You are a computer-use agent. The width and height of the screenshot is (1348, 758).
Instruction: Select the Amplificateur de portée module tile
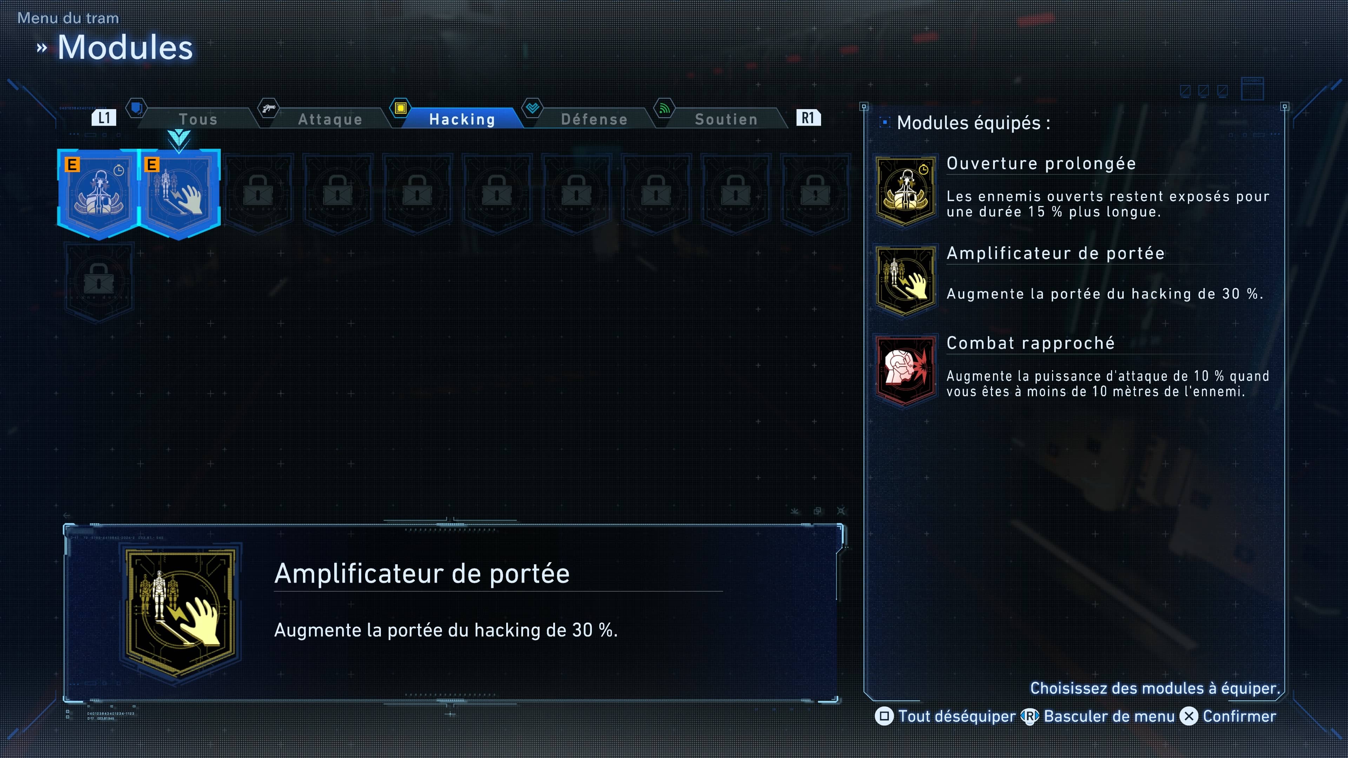178,194
